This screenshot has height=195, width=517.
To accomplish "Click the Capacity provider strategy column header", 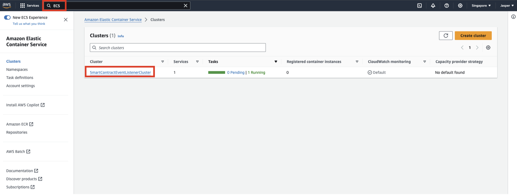I will [x=459, y=61].
